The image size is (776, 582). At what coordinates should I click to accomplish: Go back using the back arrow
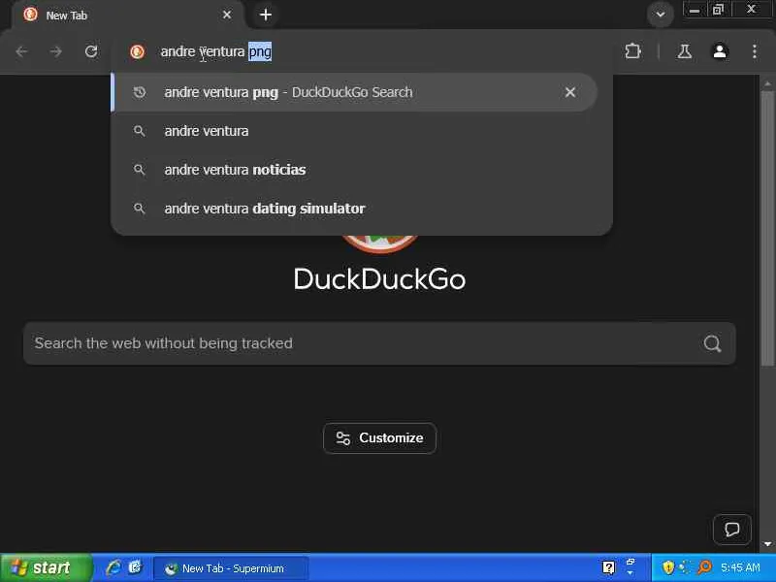pyautogui.click(x=21, y=51)
